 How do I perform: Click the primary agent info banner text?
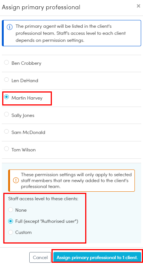click(70, 33)
